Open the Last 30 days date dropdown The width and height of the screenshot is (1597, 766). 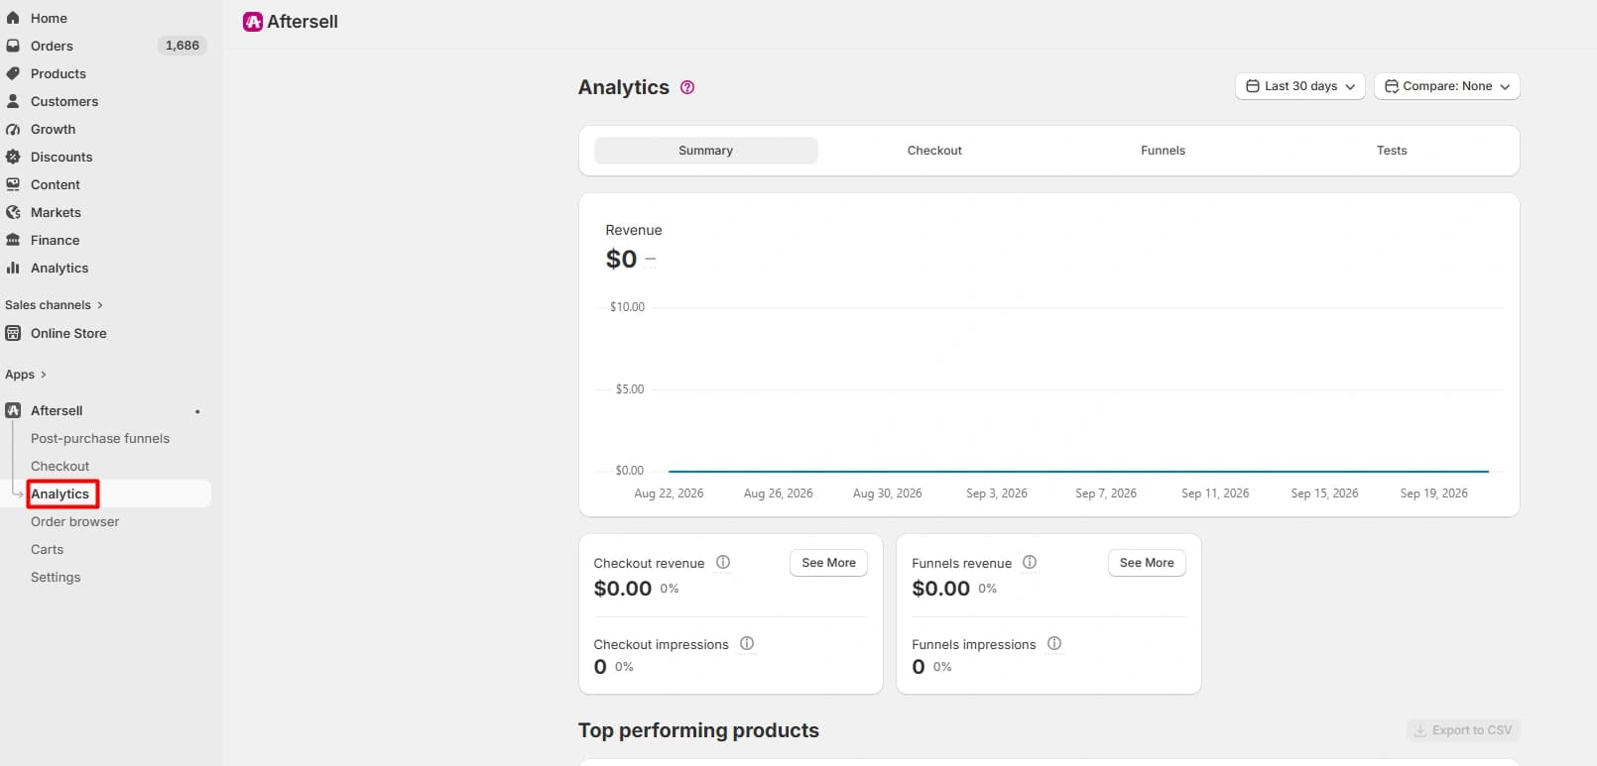tap(1300, 86)
